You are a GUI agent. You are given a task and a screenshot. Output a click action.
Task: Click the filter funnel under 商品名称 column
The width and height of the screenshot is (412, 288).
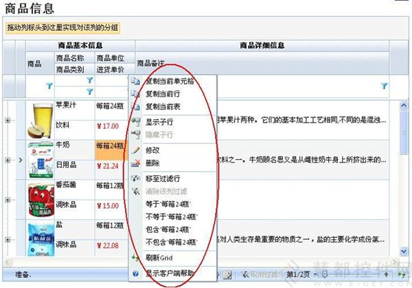click(89, 81)
